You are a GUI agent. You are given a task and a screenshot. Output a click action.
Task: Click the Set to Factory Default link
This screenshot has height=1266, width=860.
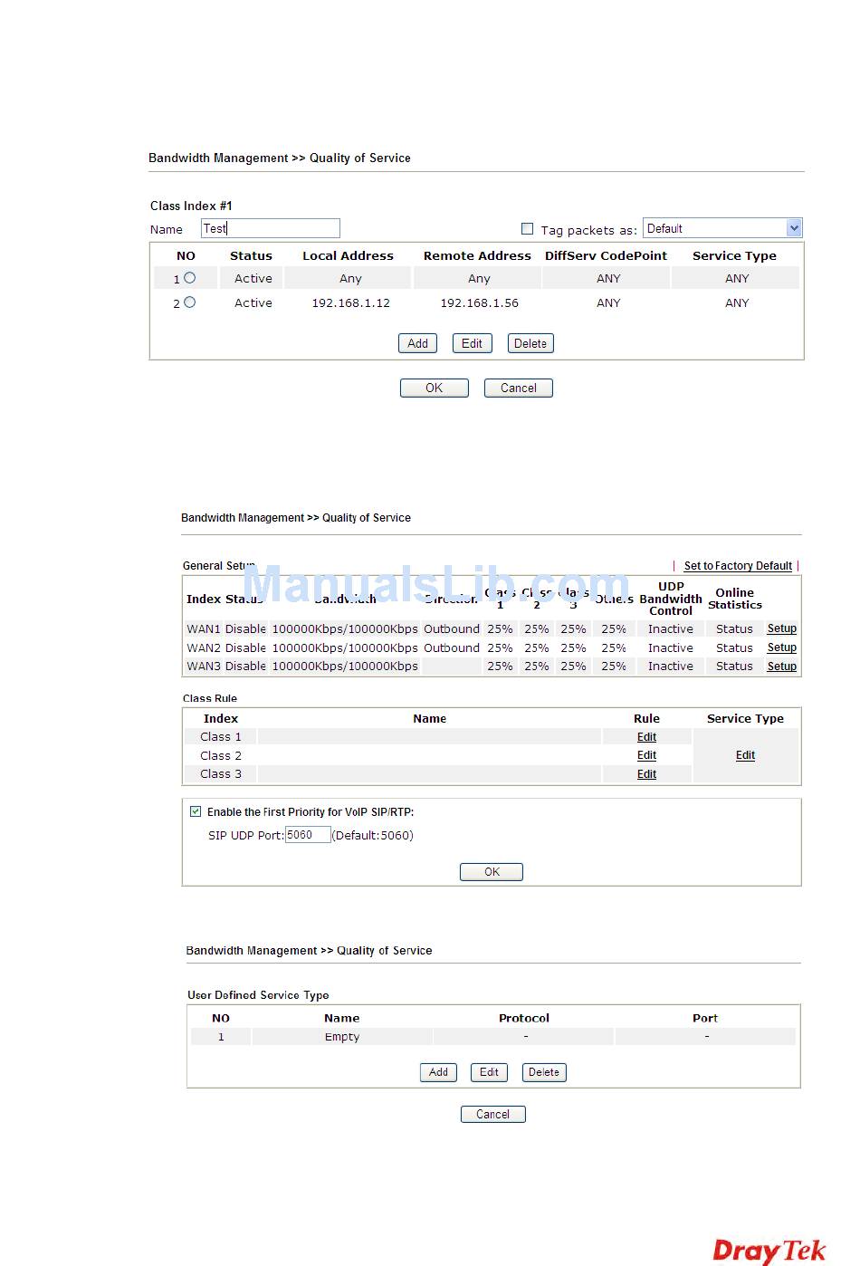[738, 566]
